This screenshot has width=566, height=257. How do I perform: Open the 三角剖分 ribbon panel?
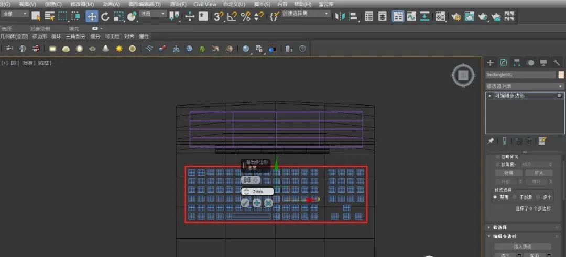coord(76,37)
